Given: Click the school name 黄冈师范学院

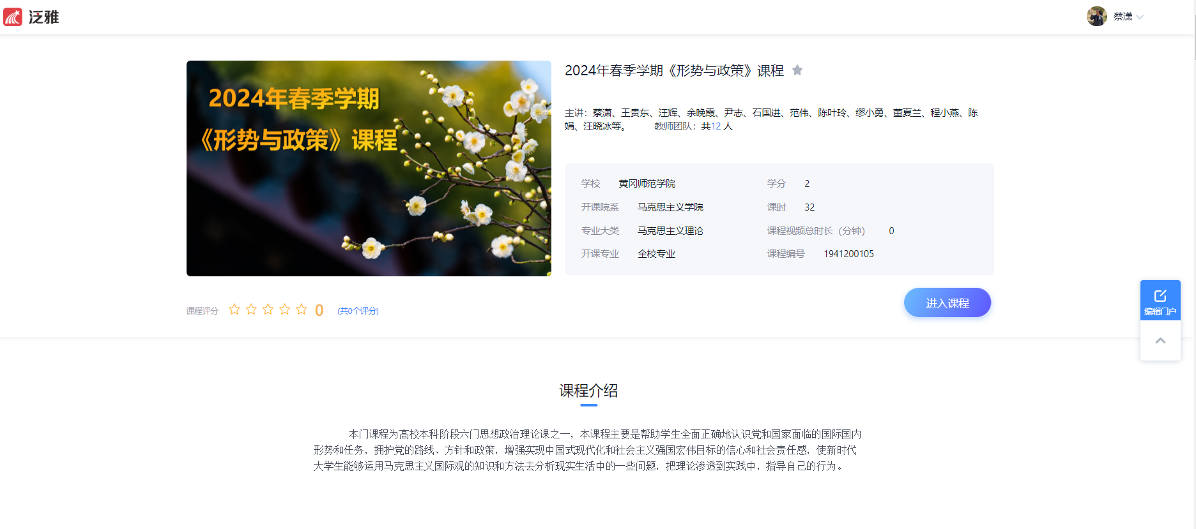Looking at the screenshot, I should point(647,184).
